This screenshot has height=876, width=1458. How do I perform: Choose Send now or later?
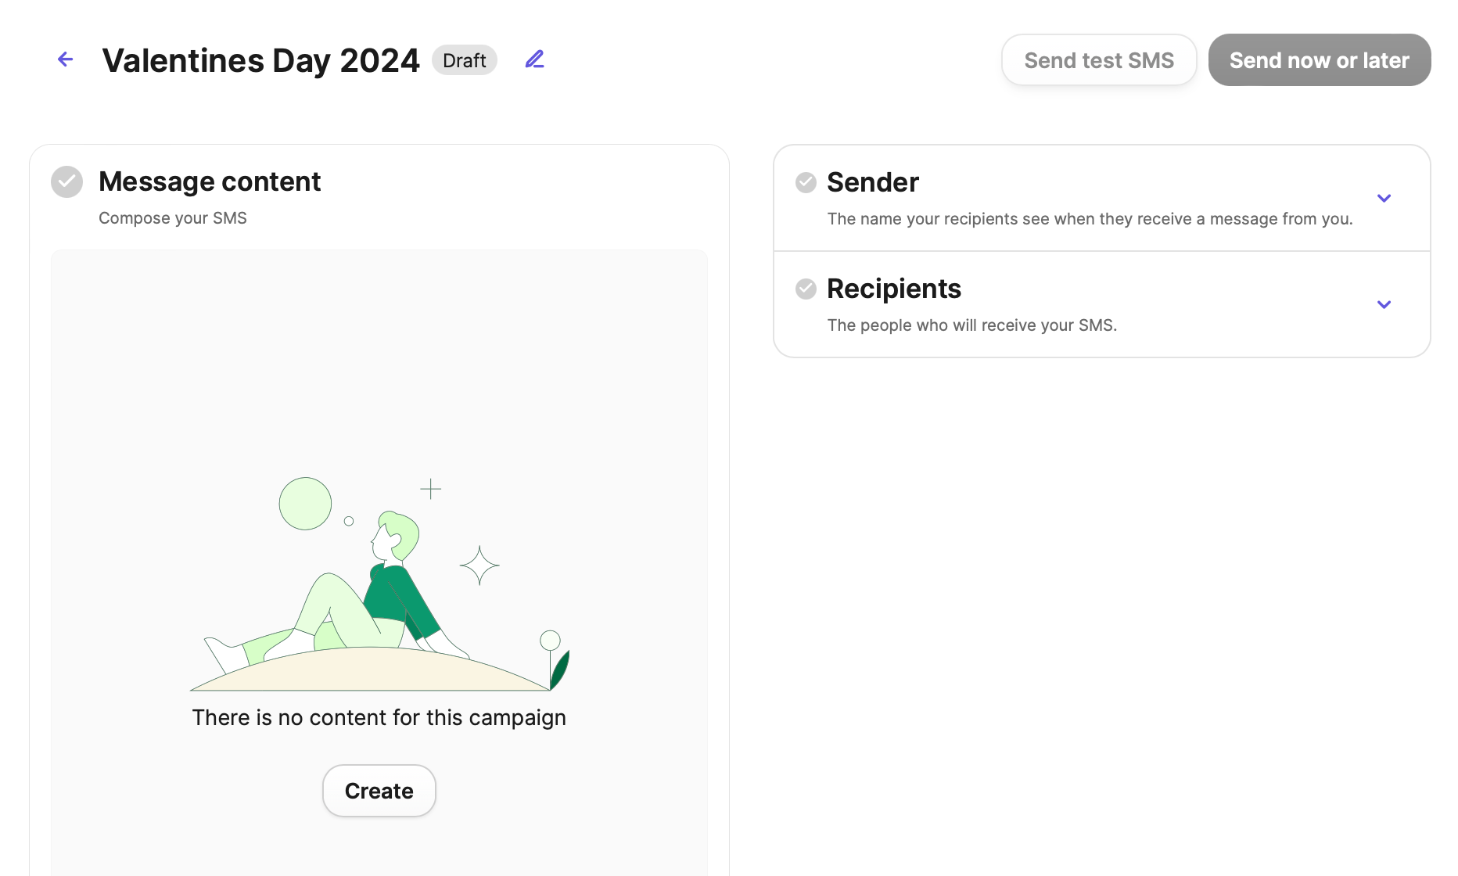pos(1319,59)
